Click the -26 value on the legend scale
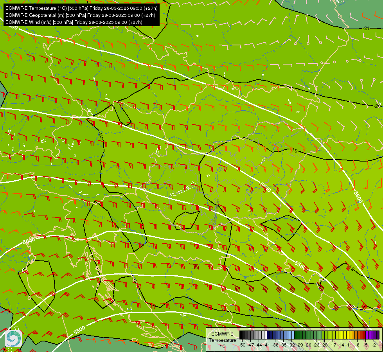This screenshot has height=352, width=383. [308, 345]
